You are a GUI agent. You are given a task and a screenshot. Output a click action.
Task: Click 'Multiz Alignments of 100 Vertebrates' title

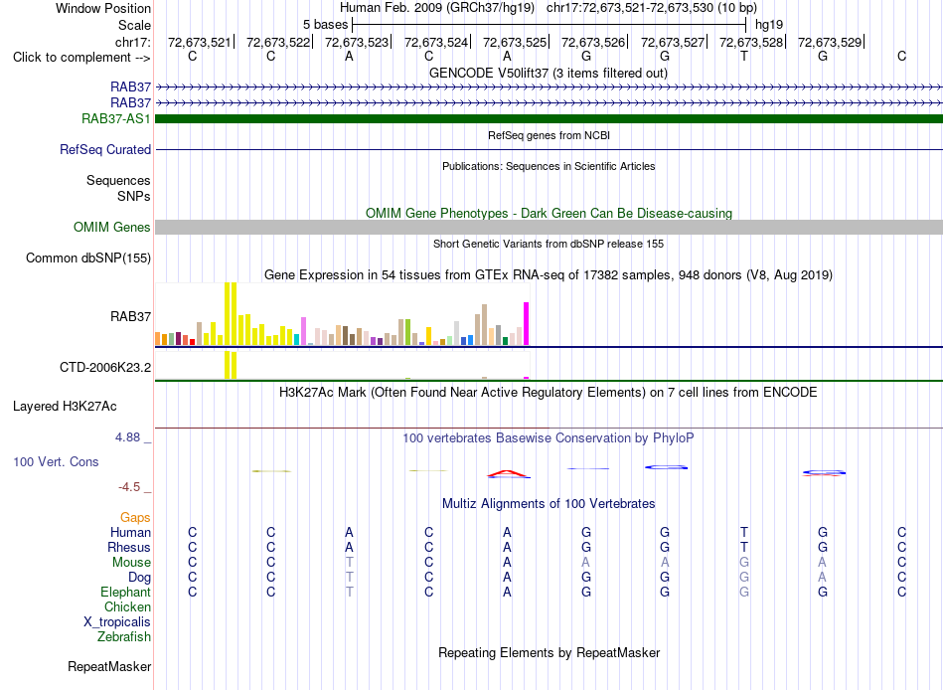[549, 504]
